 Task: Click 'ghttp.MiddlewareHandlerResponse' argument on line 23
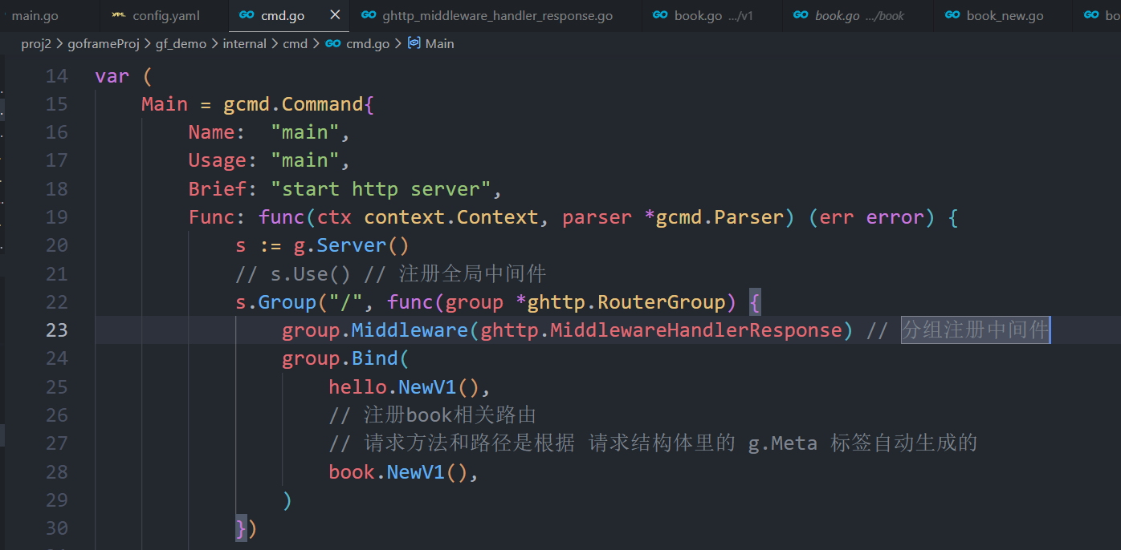(x=662, y=330)
